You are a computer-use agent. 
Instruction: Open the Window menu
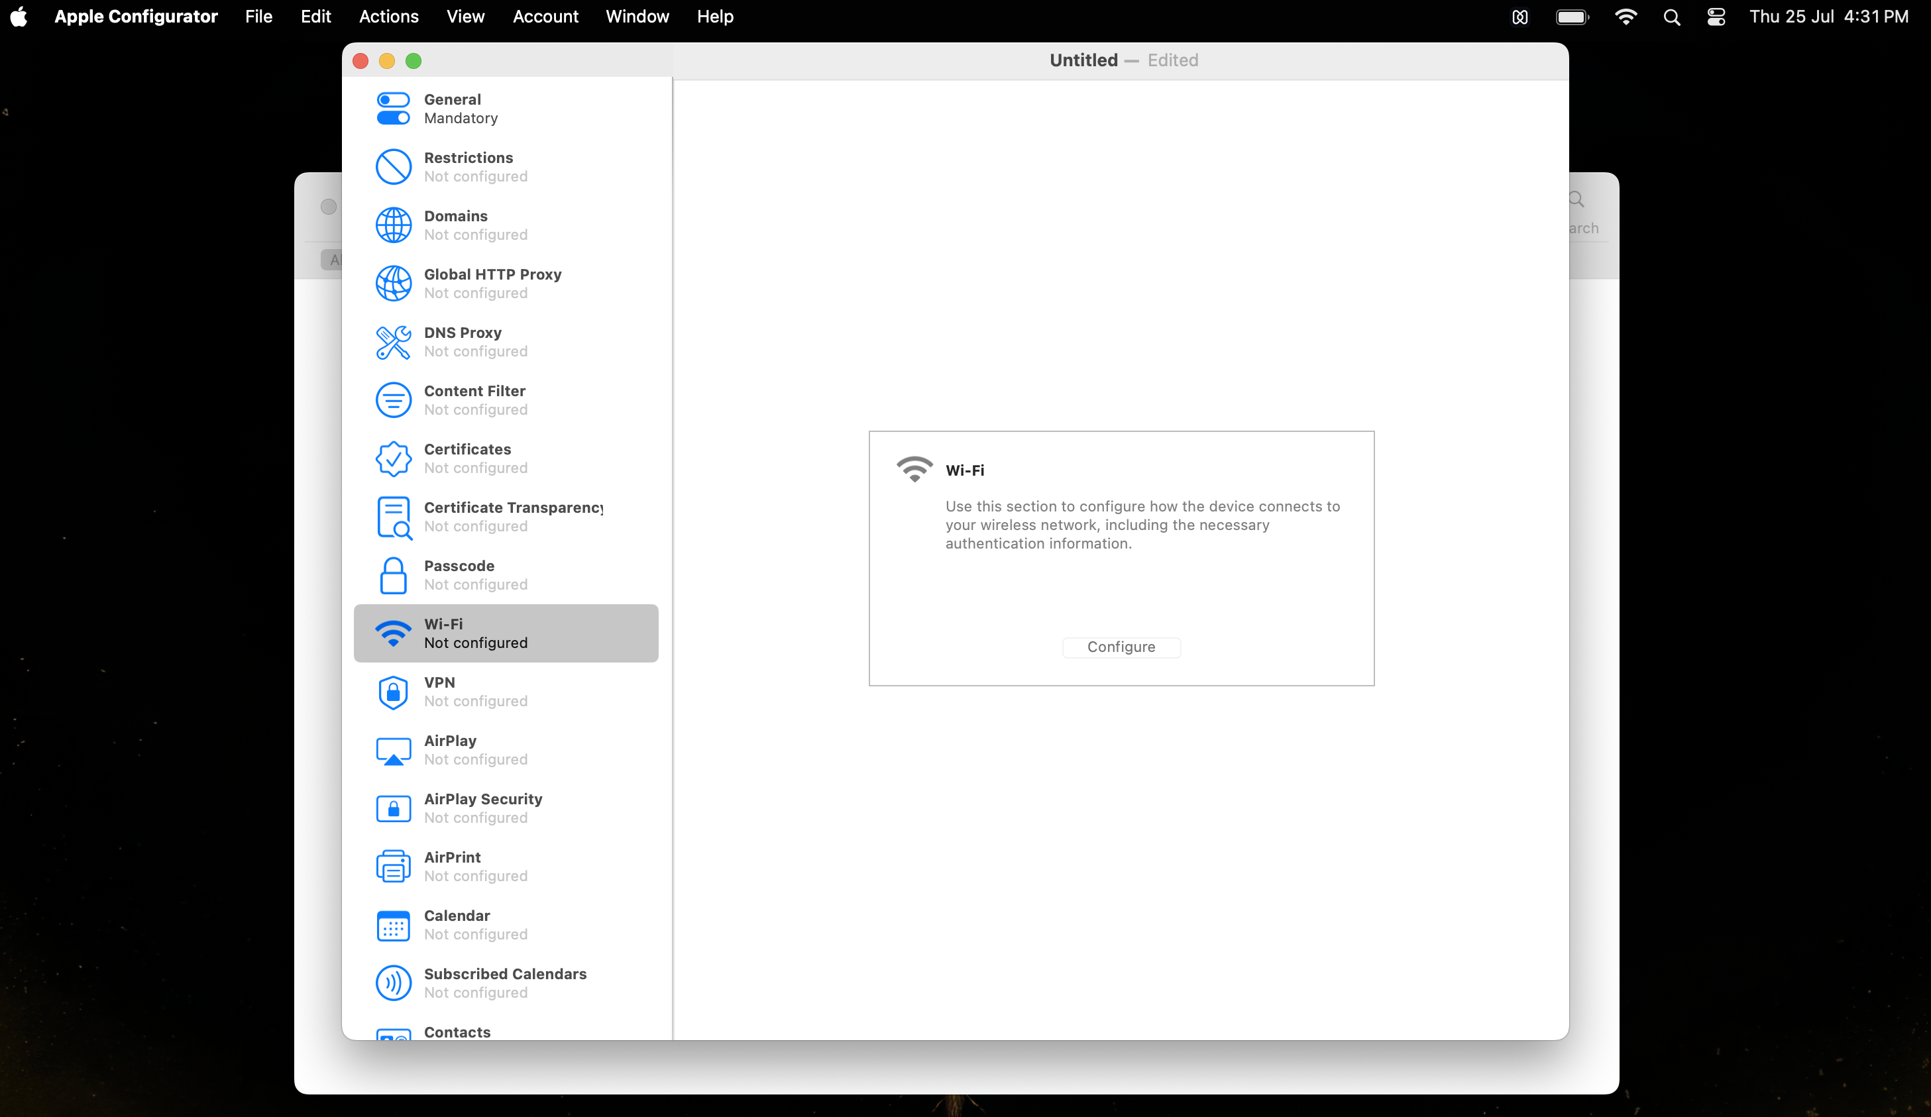click(637, 17)
